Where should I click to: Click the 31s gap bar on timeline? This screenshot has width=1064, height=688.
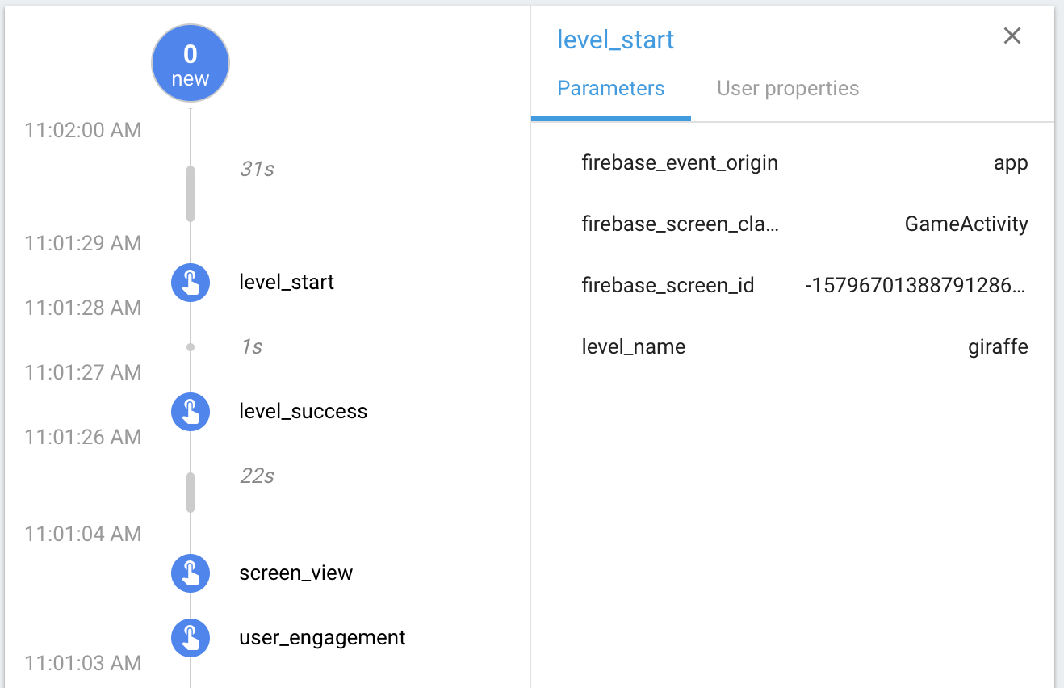tap(191, 194)
